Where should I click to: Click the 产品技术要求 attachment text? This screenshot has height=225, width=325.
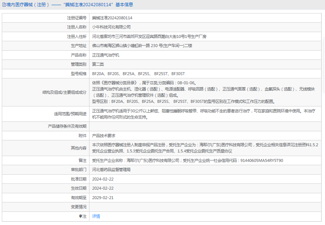tap(104, 136)
